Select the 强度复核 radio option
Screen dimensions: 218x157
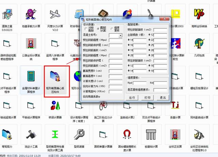(x=112, y=29)
